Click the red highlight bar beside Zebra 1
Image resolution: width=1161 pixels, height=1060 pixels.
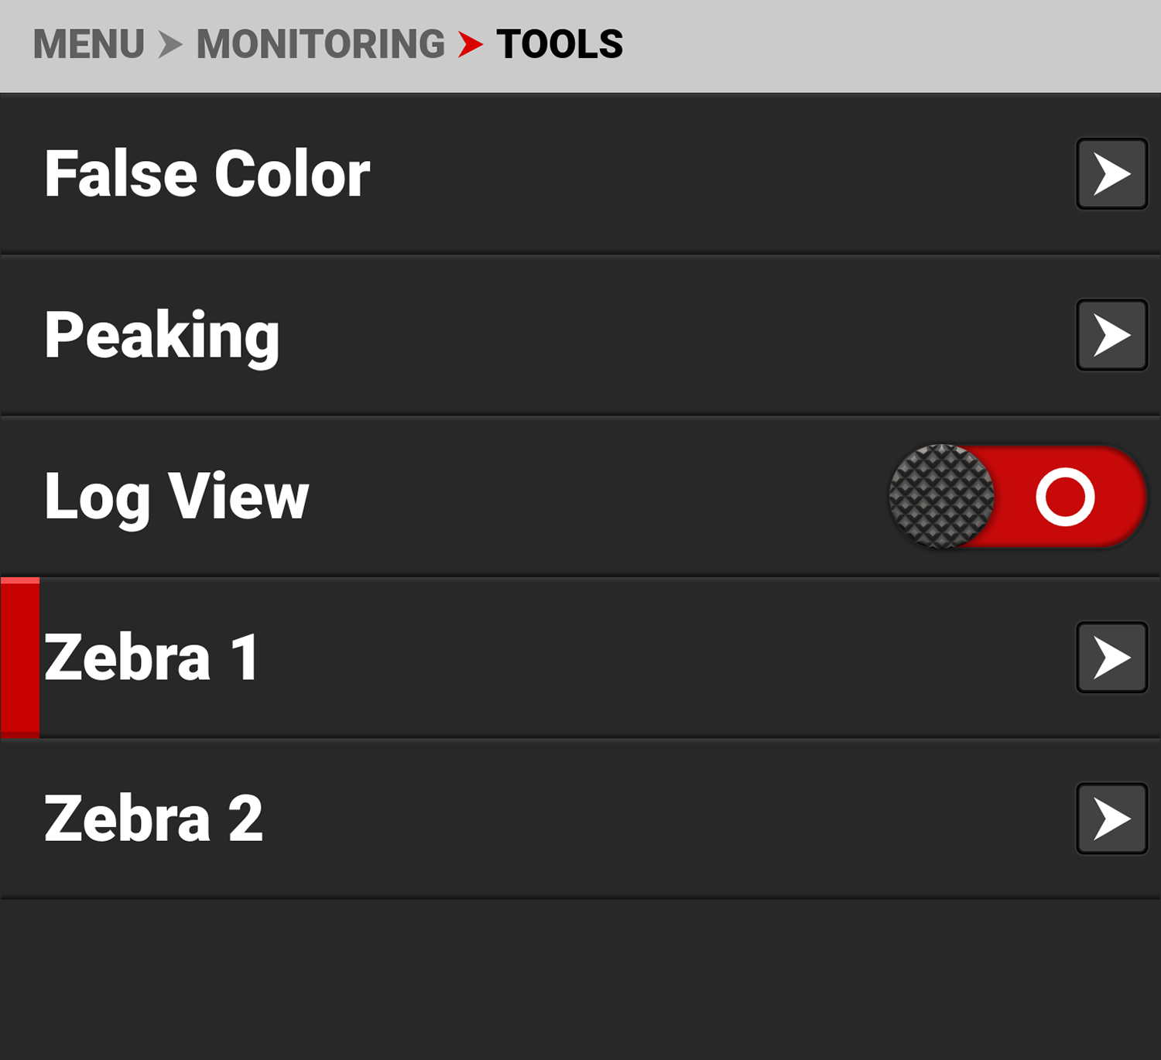pyautogui.click(x=20, y=658)
